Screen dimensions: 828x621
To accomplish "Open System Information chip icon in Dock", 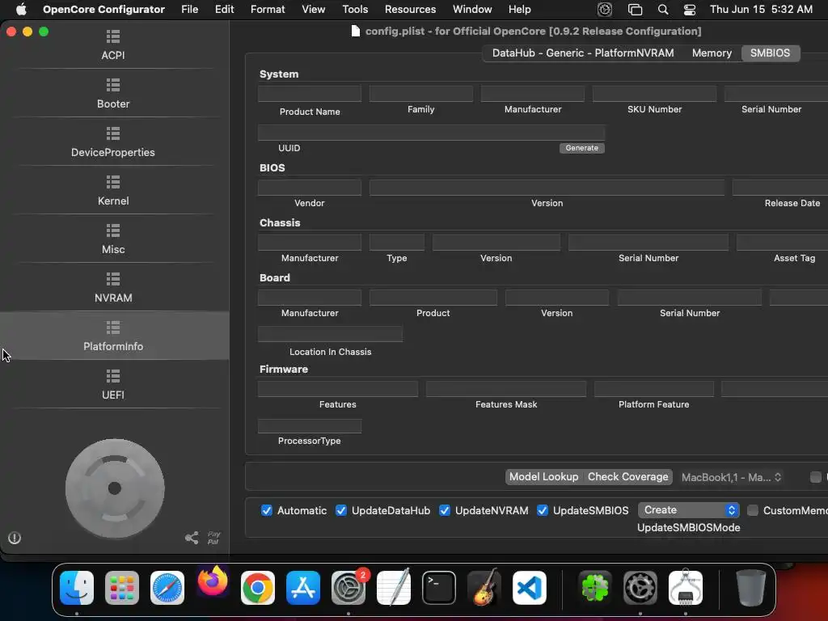I will (686, 588).
